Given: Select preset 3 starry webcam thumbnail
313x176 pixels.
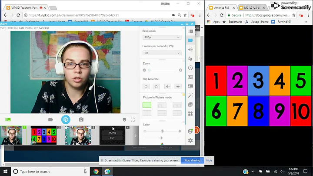Looking at the screenshot, I should 78,135.
